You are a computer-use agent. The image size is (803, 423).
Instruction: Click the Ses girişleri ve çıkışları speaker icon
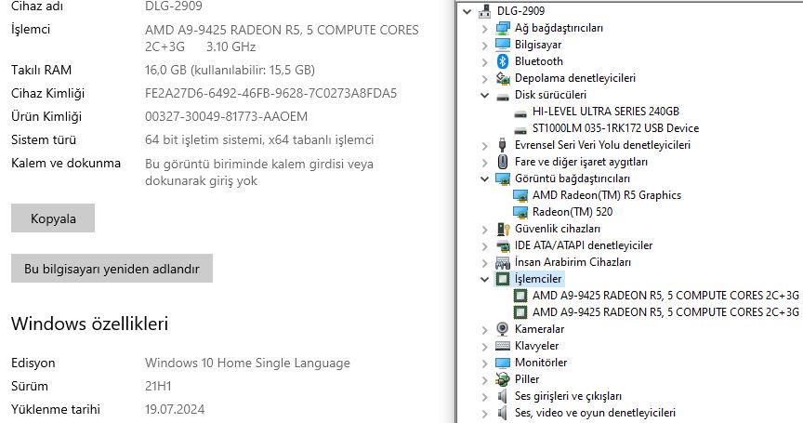tap(503, 396)
